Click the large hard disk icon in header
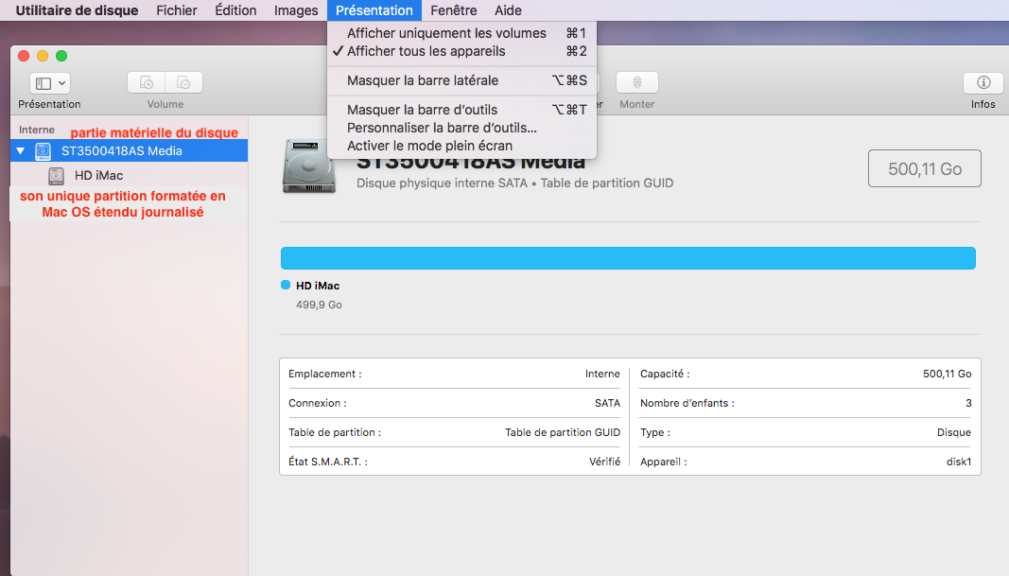Viewport: 1009px width, 576px height. [308, 166]
